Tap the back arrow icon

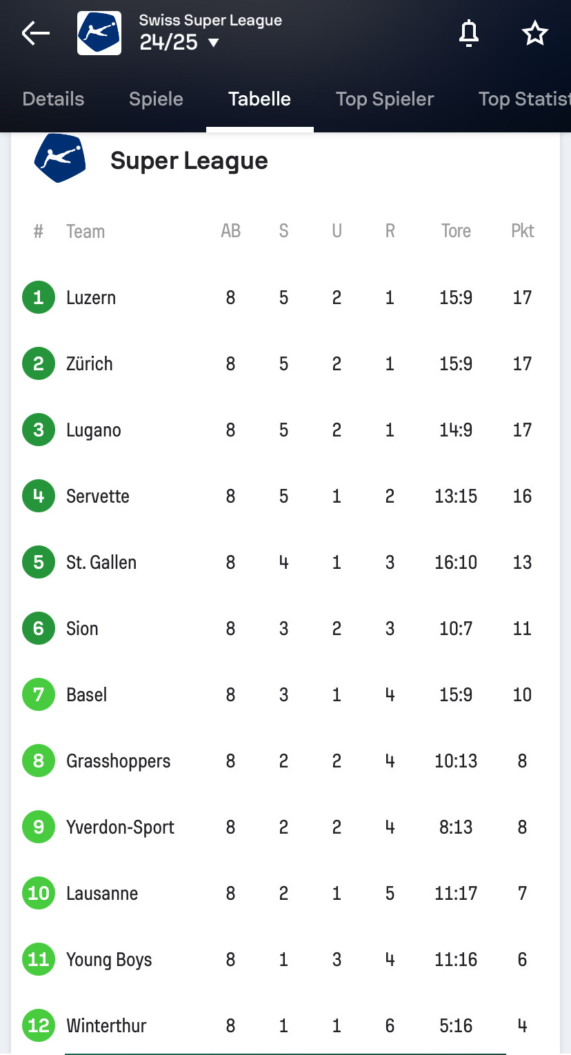(x=36, y=33)
